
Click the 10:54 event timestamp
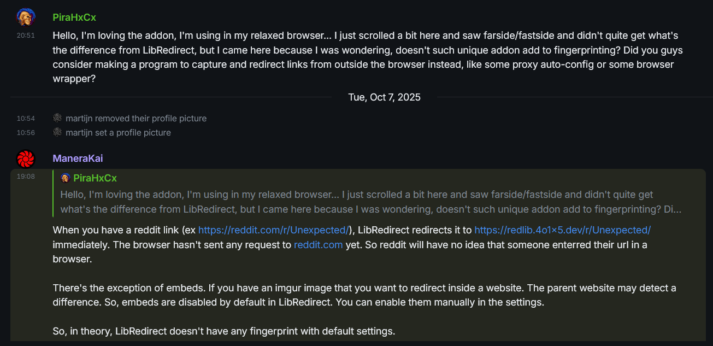coord(25,118)
